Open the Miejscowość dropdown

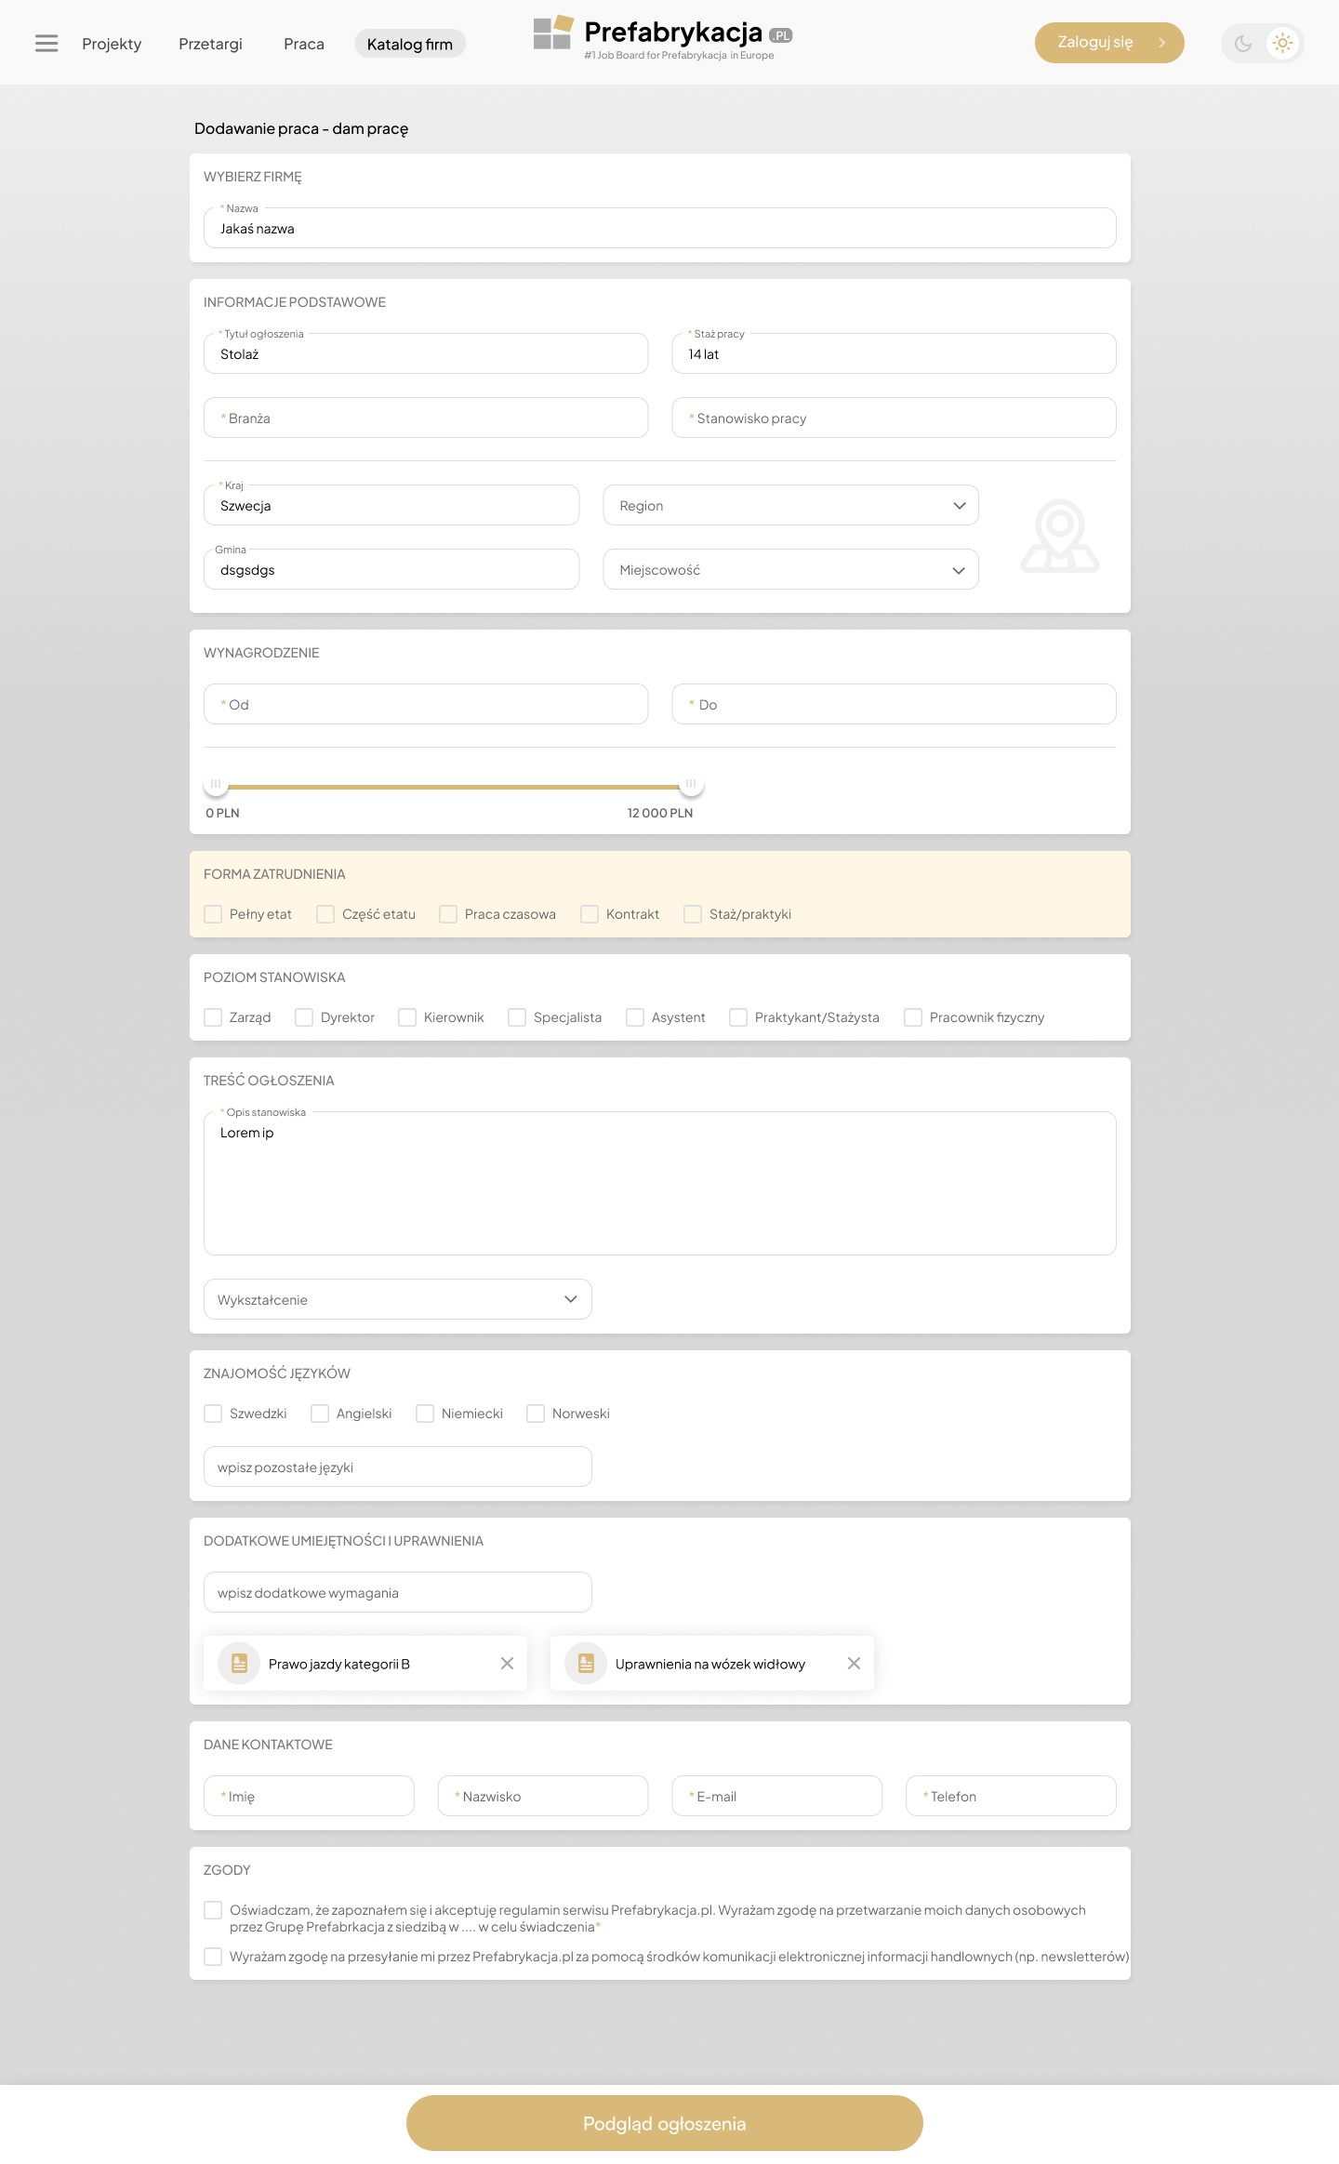[x=790, y=569]
